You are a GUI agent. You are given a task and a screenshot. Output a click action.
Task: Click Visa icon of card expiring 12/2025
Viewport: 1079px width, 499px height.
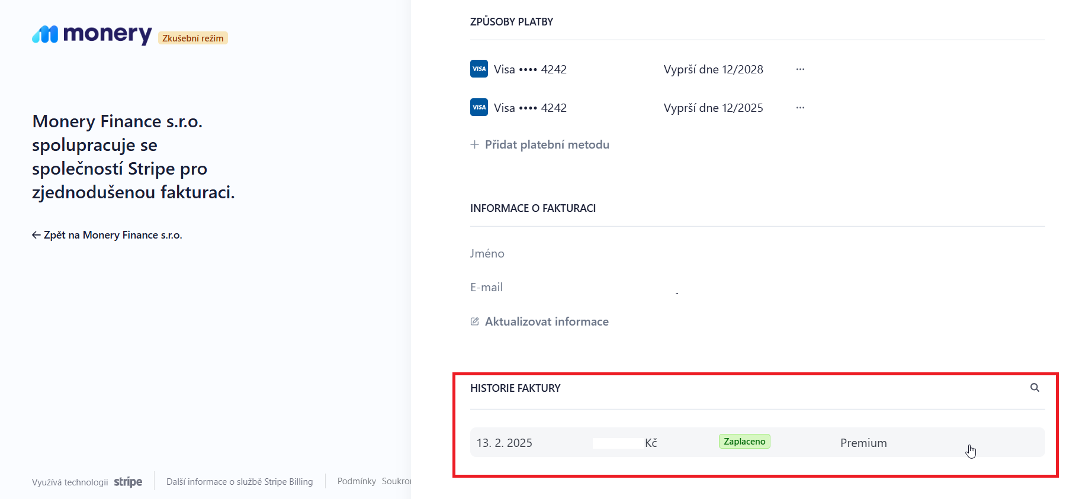coord(479,107)
